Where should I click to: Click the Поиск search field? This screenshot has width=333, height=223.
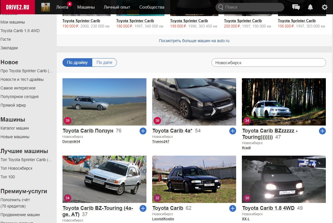pos(250,7)
